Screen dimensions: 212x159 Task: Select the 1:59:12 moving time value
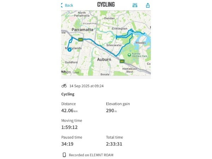tap(69, 127)
